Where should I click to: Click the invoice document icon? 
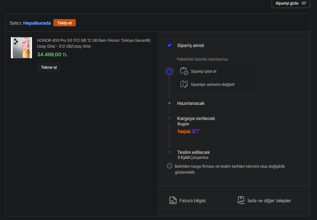(173, 200)
